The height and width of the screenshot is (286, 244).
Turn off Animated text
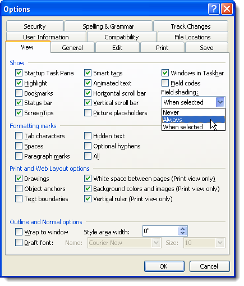click(x=88, y=83)
